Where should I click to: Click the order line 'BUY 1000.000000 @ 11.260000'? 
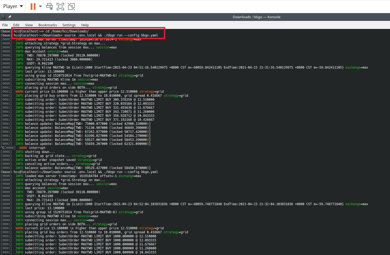click(x=78, y=248)
